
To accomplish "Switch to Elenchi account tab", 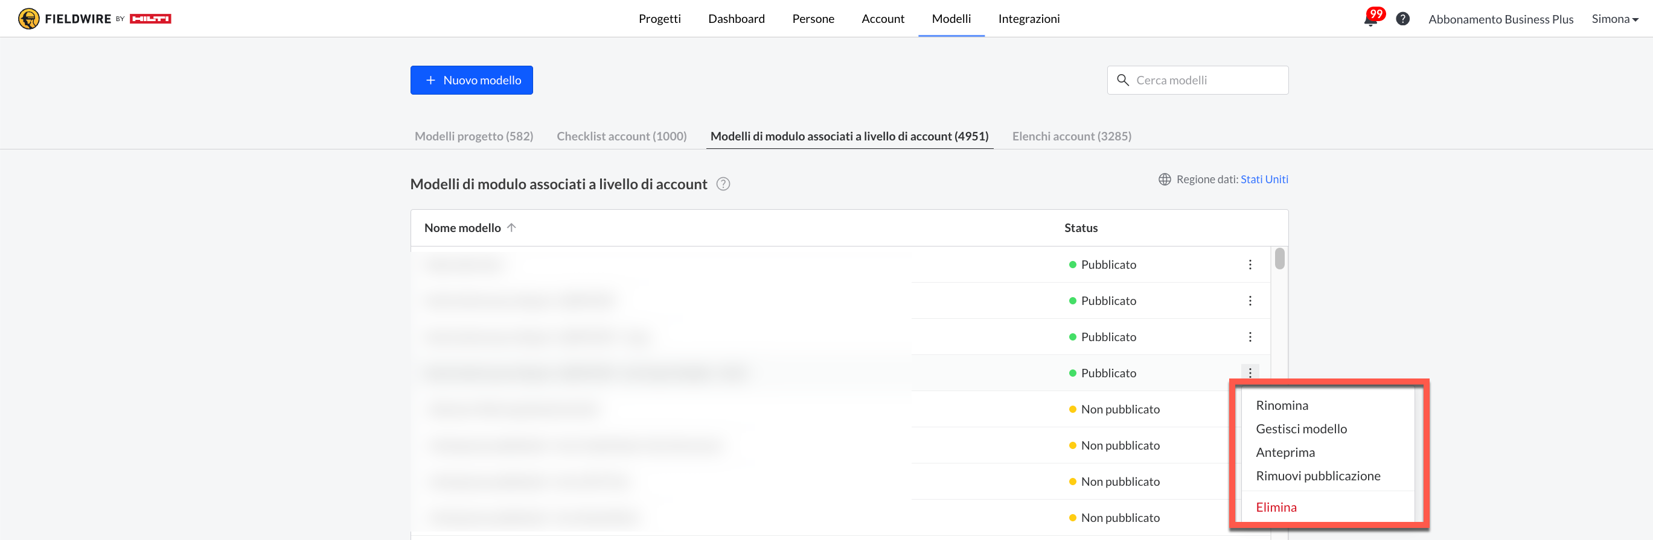I will [1071, 136].
